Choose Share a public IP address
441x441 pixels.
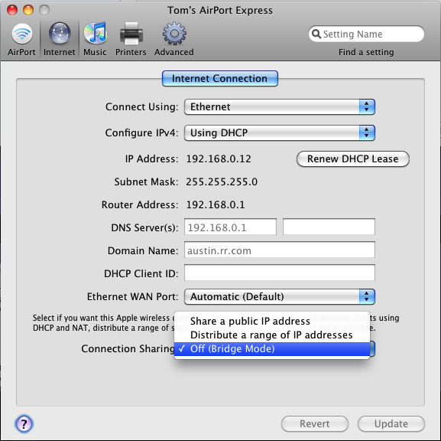coord(271,322)
